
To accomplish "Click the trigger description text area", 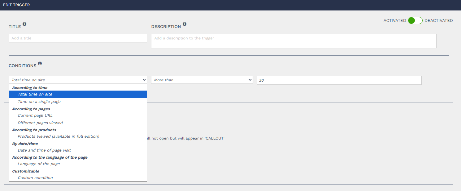I will point(294,41).
